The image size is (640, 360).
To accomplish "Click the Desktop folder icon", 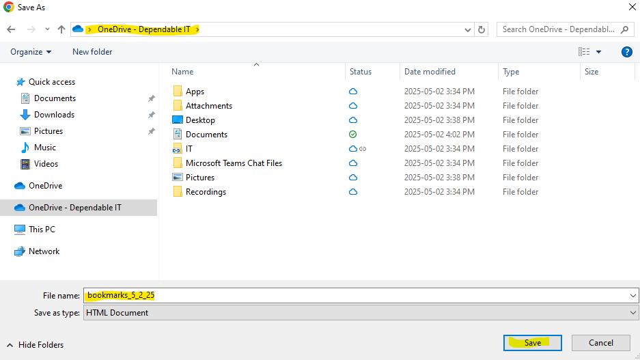I will click(178, 120).
